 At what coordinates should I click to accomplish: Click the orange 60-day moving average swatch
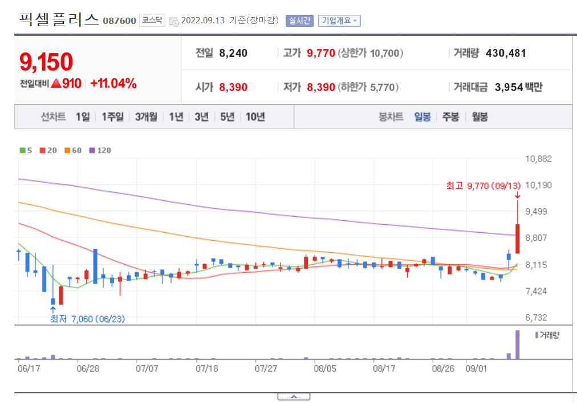pos(67,150)
